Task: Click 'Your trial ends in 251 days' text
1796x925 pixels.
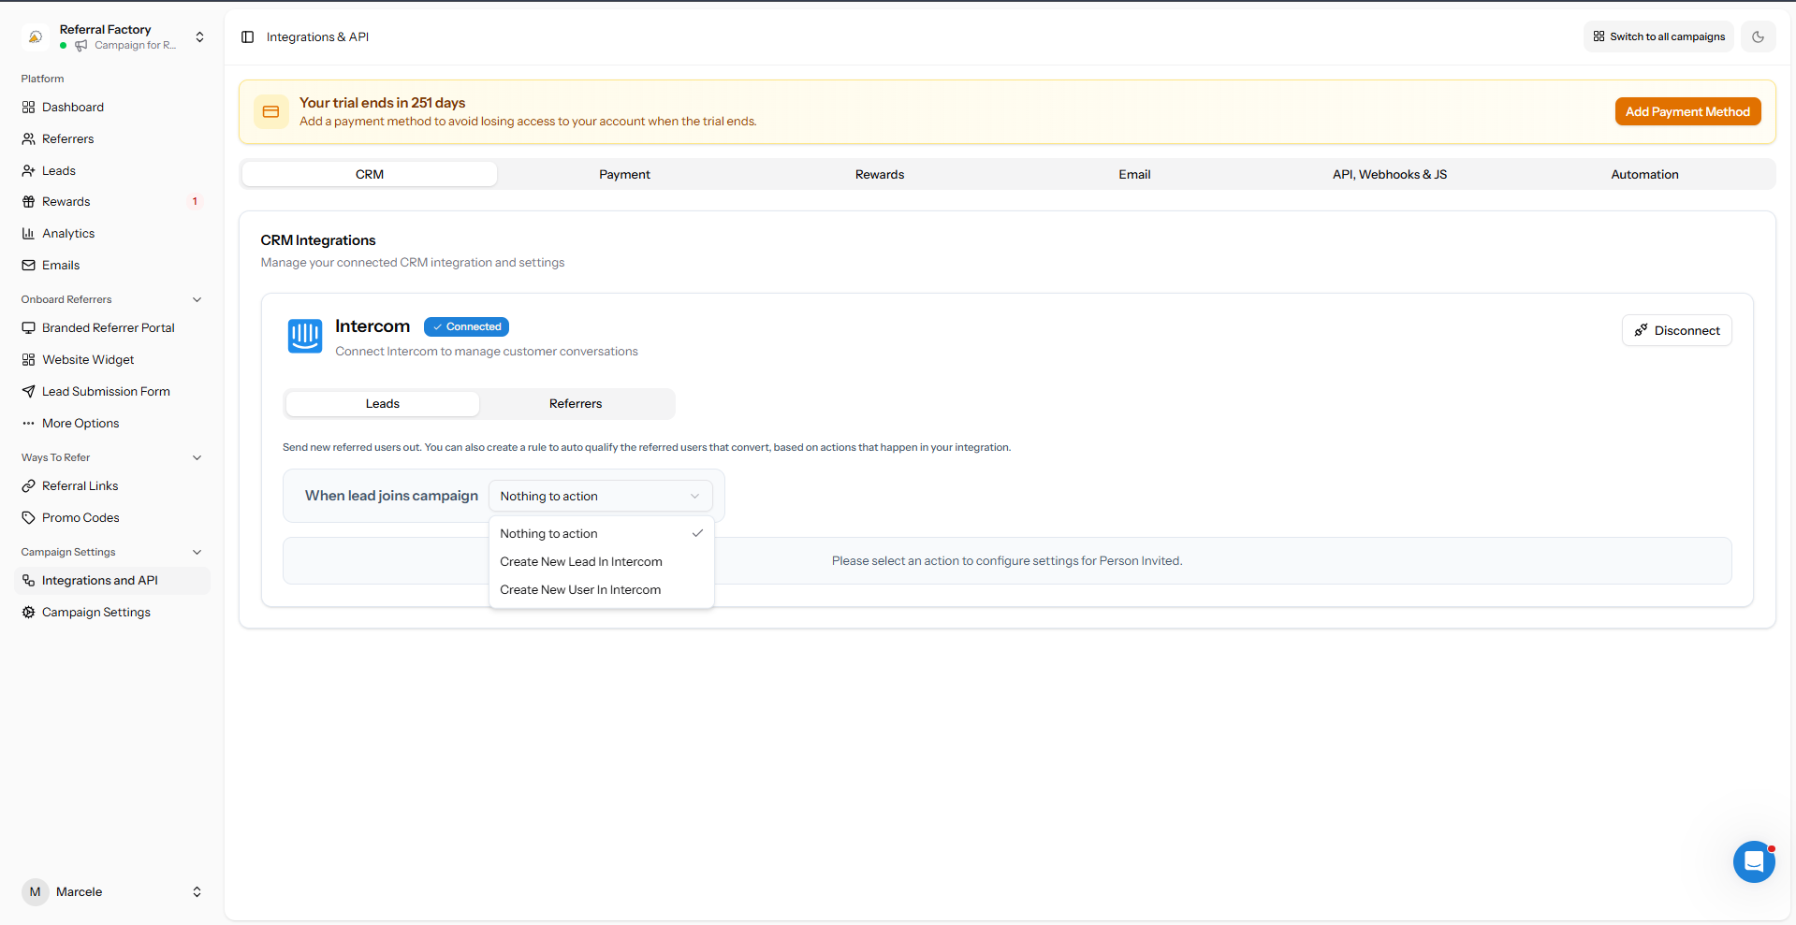Action: (x=382, y=103)
